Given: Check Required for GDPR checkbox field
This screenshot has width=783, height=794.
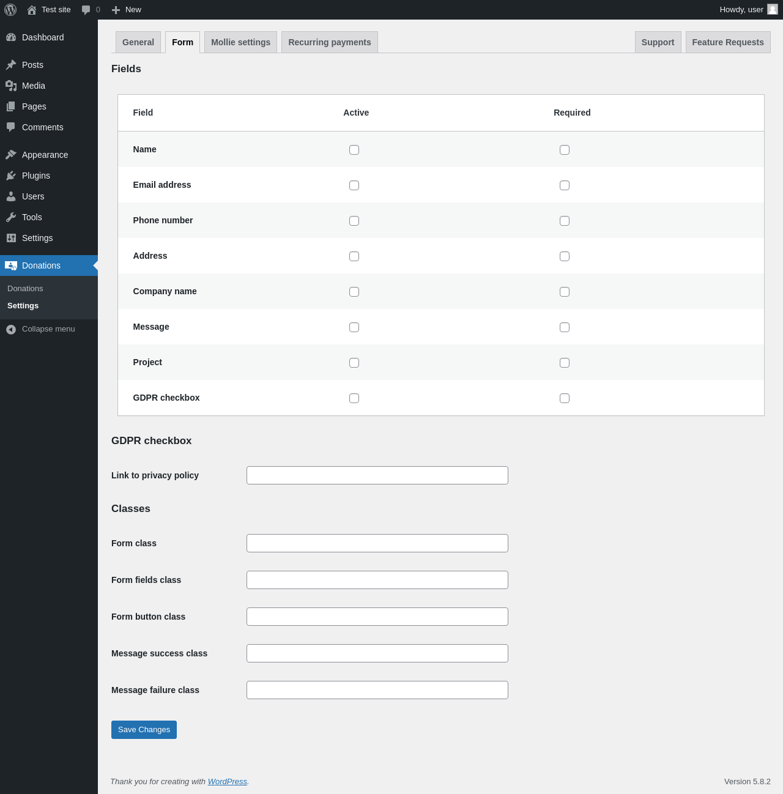Looking at the screenshot, I should click(565, 398).
